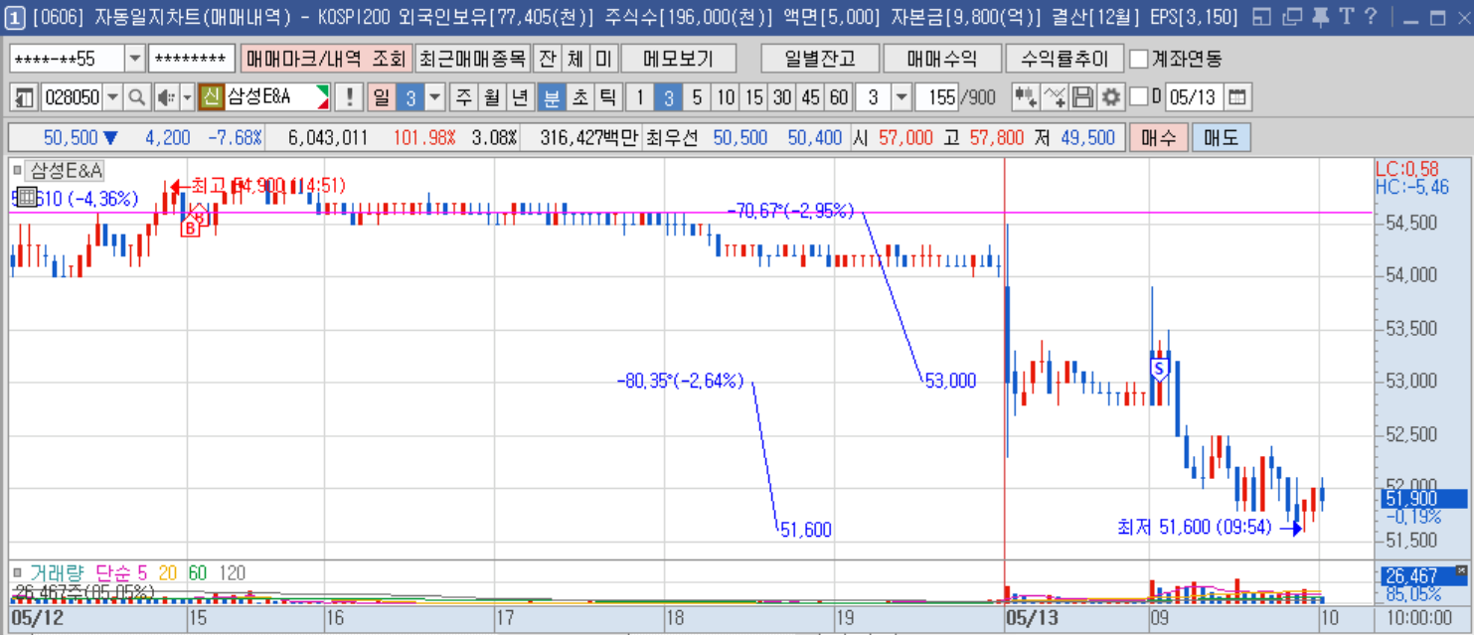Click the question mark help icon
Viewport: 1474px width, 635px height.
(1371, 17)
